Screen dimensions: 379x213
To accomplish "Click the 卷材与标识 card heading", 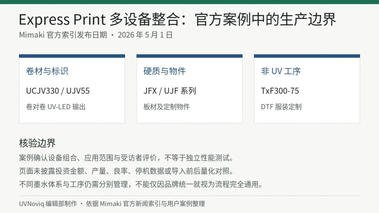I will pos(47,71).
